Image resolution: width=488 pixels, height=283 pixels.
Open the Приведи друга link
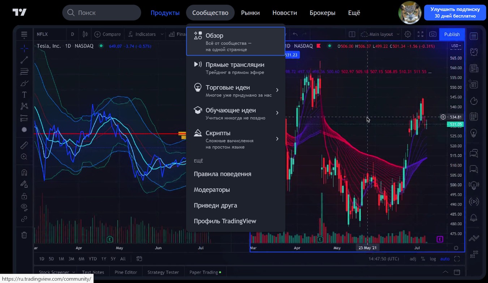click(215, 205)
